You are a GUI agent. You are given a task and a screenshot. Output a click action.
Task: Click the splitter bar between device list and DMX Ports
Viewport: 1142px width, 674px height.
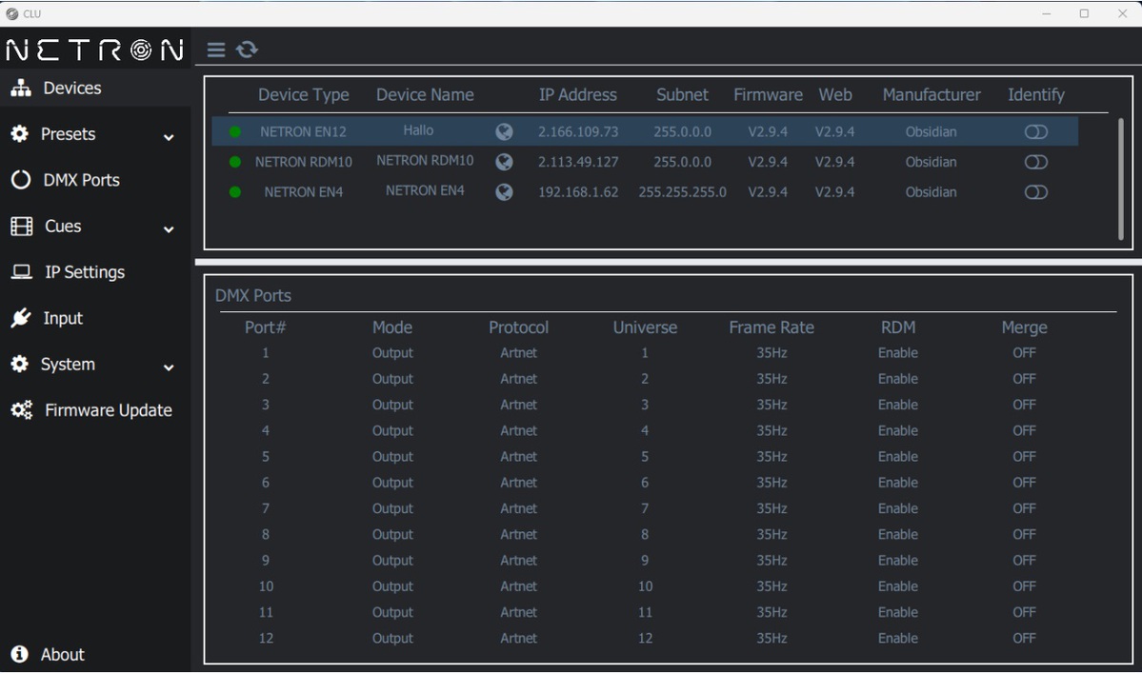pyautogui.click(x=668, y=262)
